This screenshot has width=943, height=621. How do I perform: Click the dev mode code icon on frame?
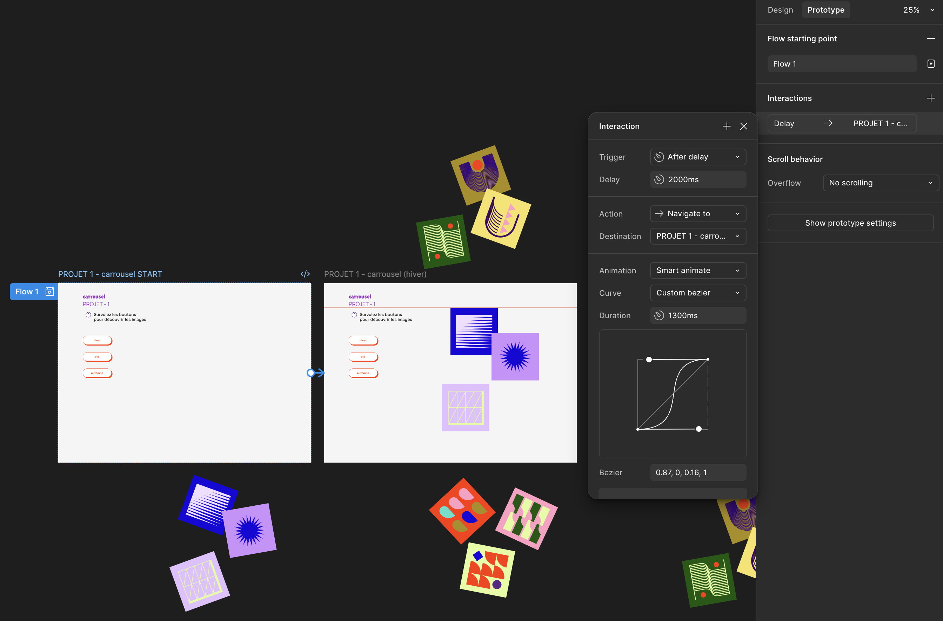tap(305, 274)
